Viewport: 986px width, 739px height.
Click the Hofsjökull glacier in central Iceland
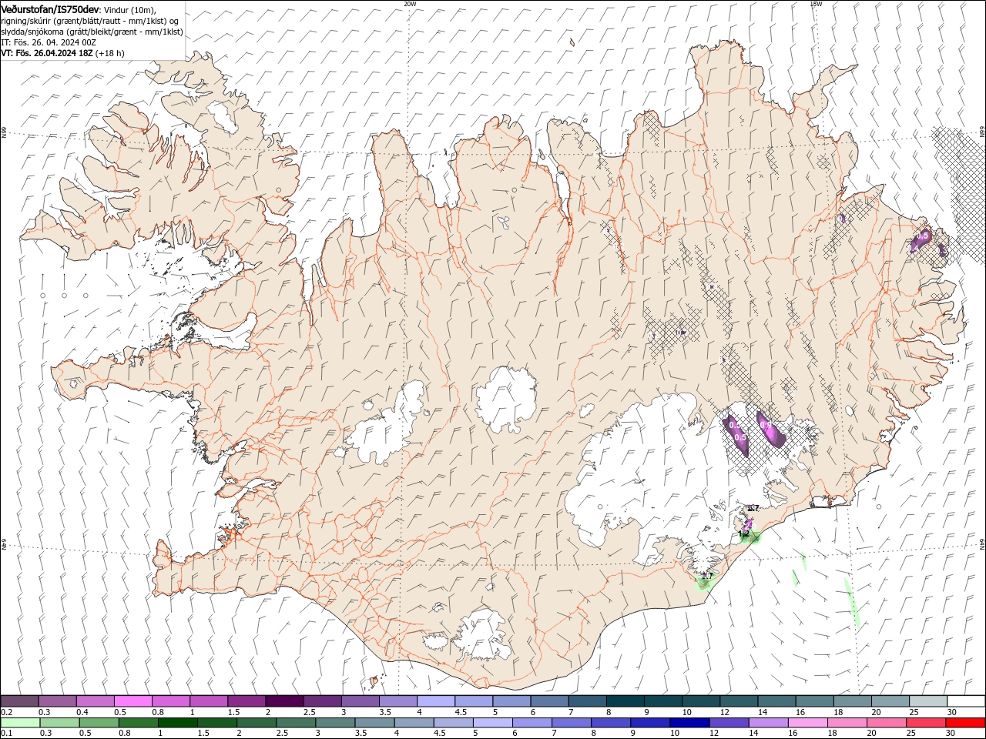tap(506, 399)
